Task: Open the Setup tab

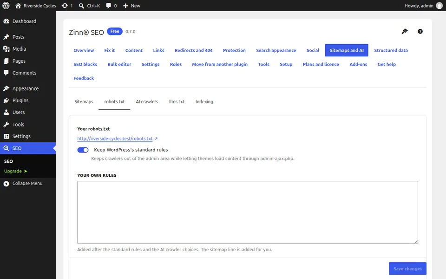Action: [x=286, y=64]
